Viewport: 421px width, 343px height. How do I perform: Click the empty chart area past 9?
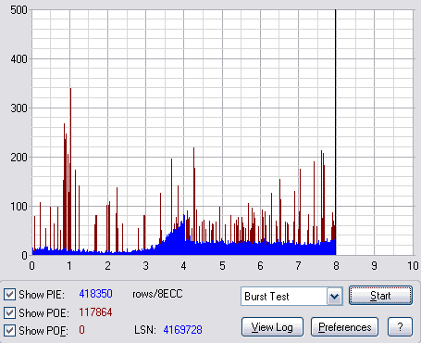(393, 133)
